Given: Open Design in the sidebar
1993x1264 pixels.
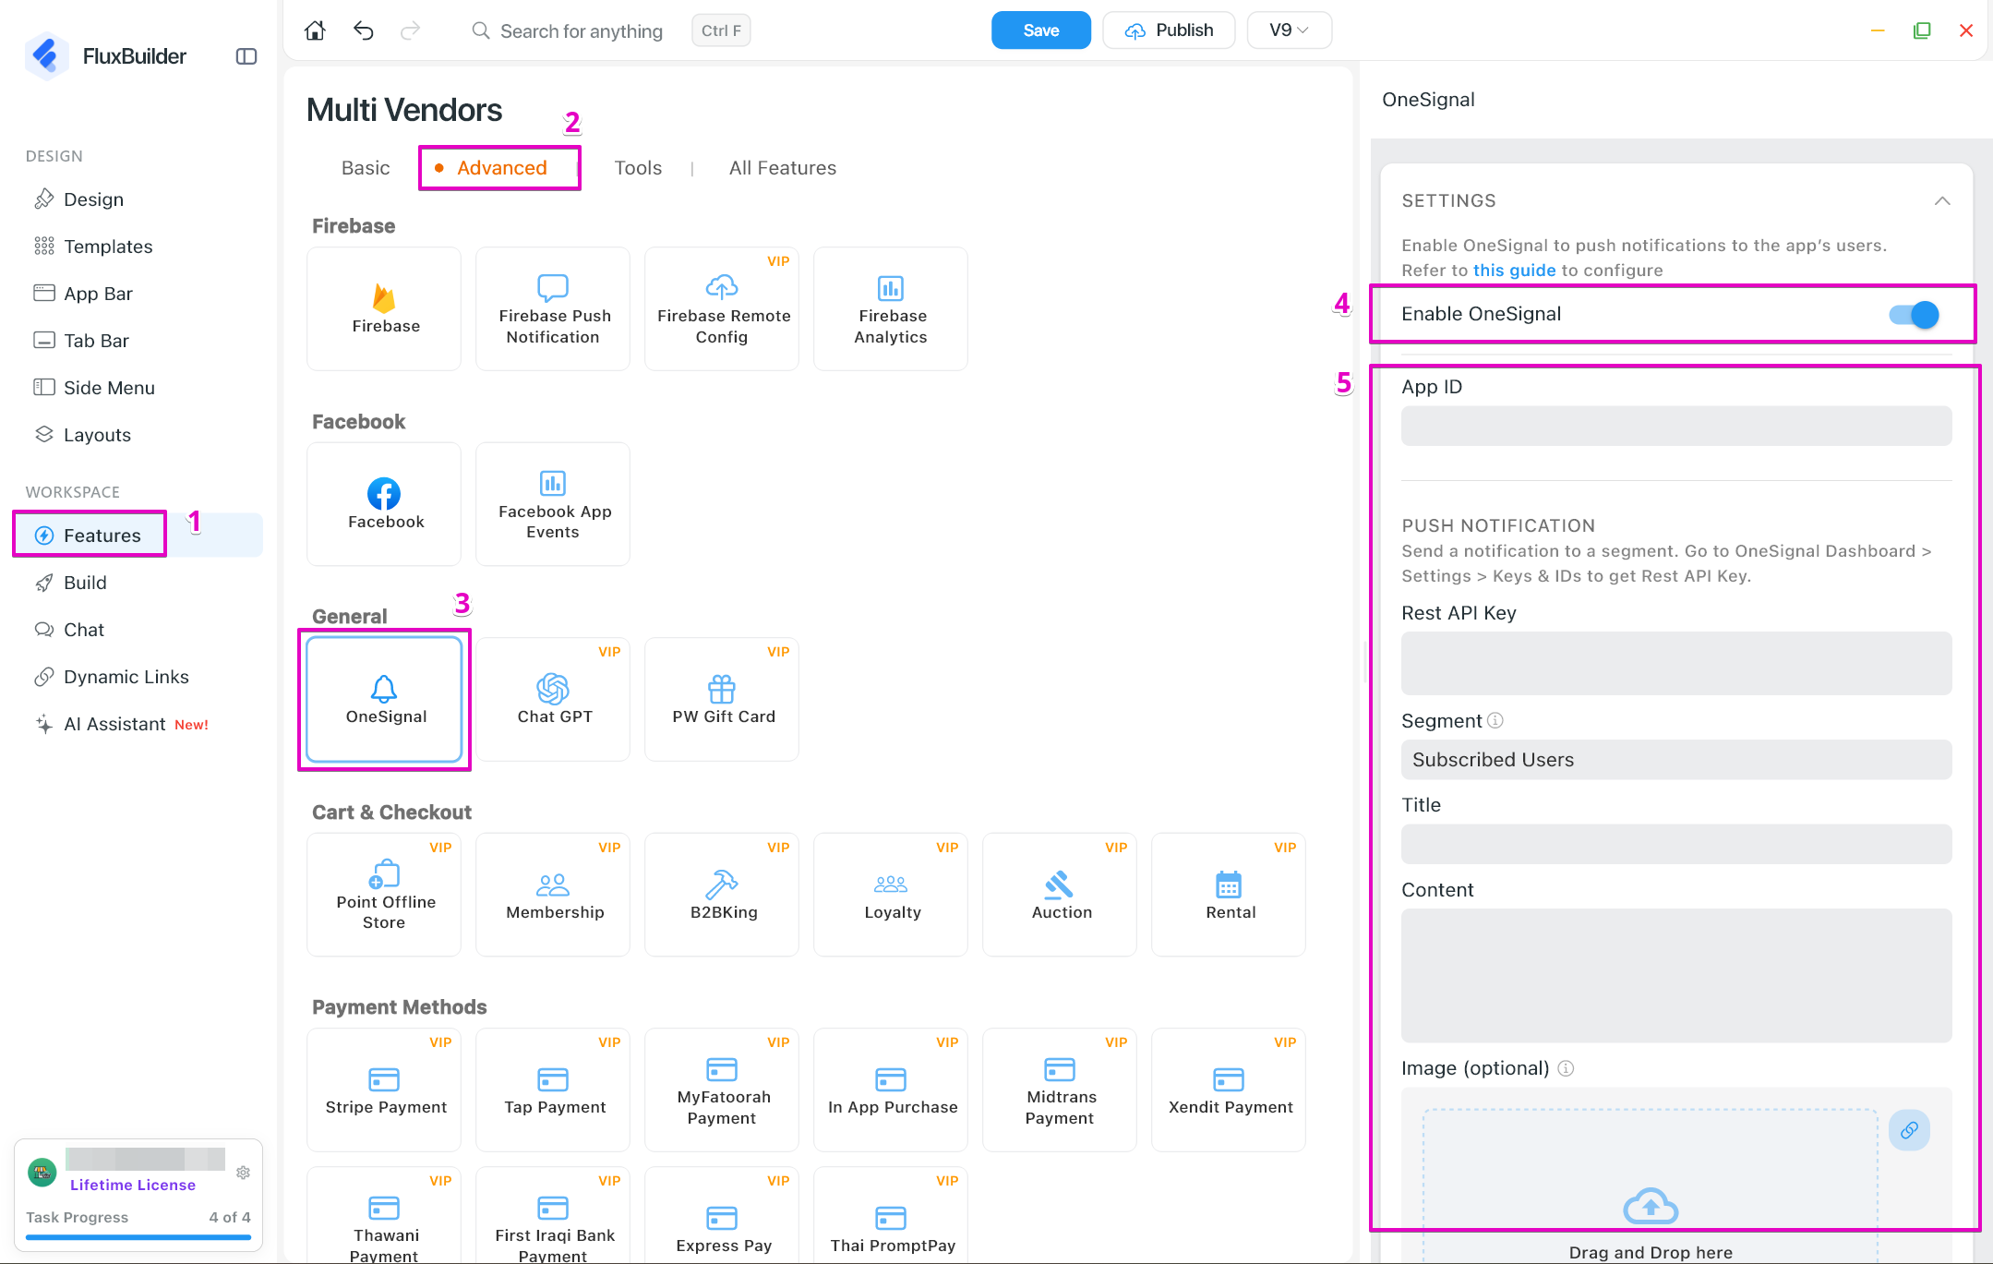Looking at the screenshot, I should click(x=93, y=199).
